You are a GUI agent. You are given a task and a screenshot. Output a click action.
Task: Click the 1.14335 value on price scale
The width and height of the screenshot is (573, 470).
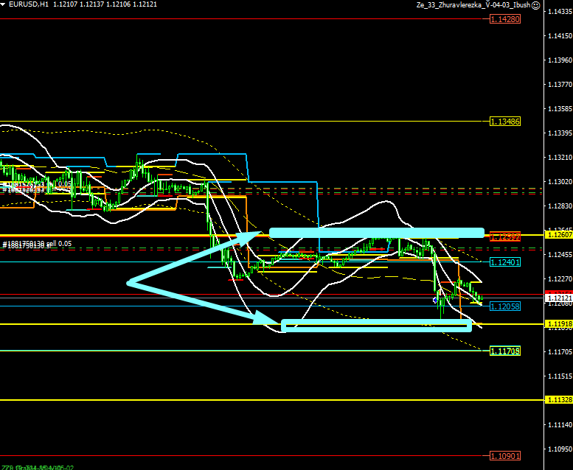pos(560,12)
